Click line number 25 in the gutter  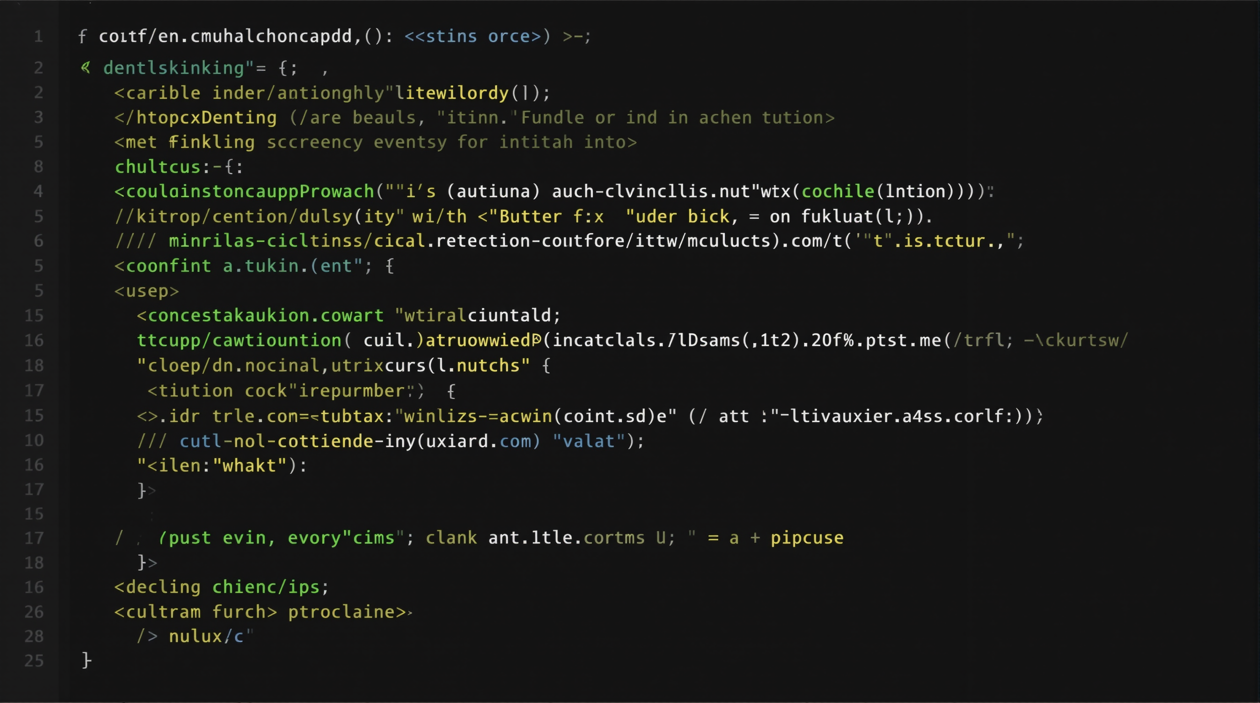pos(34,660)
